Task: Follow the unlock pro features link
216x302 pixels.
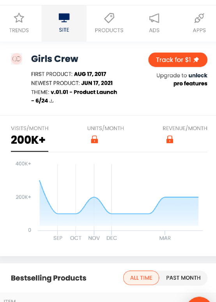Action: tap(190, 79)
